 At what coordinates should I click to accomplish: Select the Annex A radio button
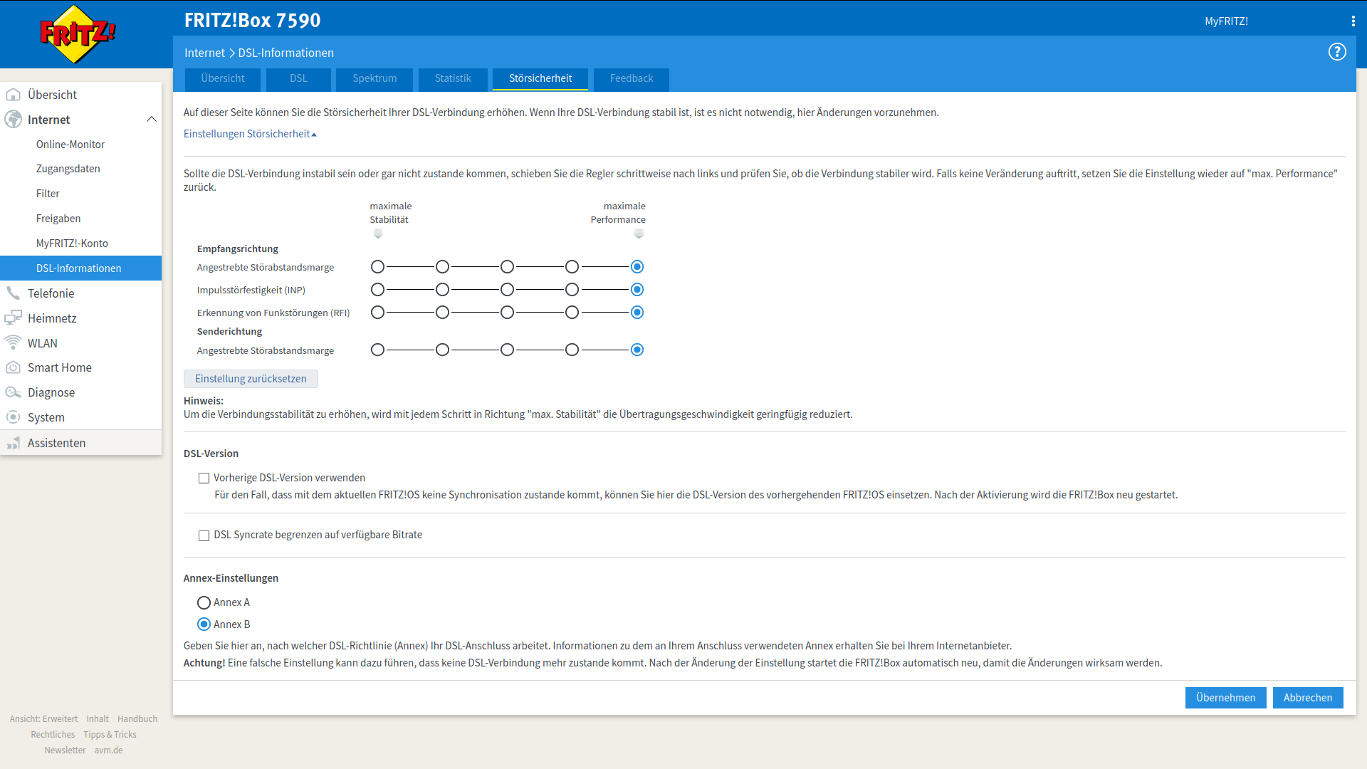[204, 603]
